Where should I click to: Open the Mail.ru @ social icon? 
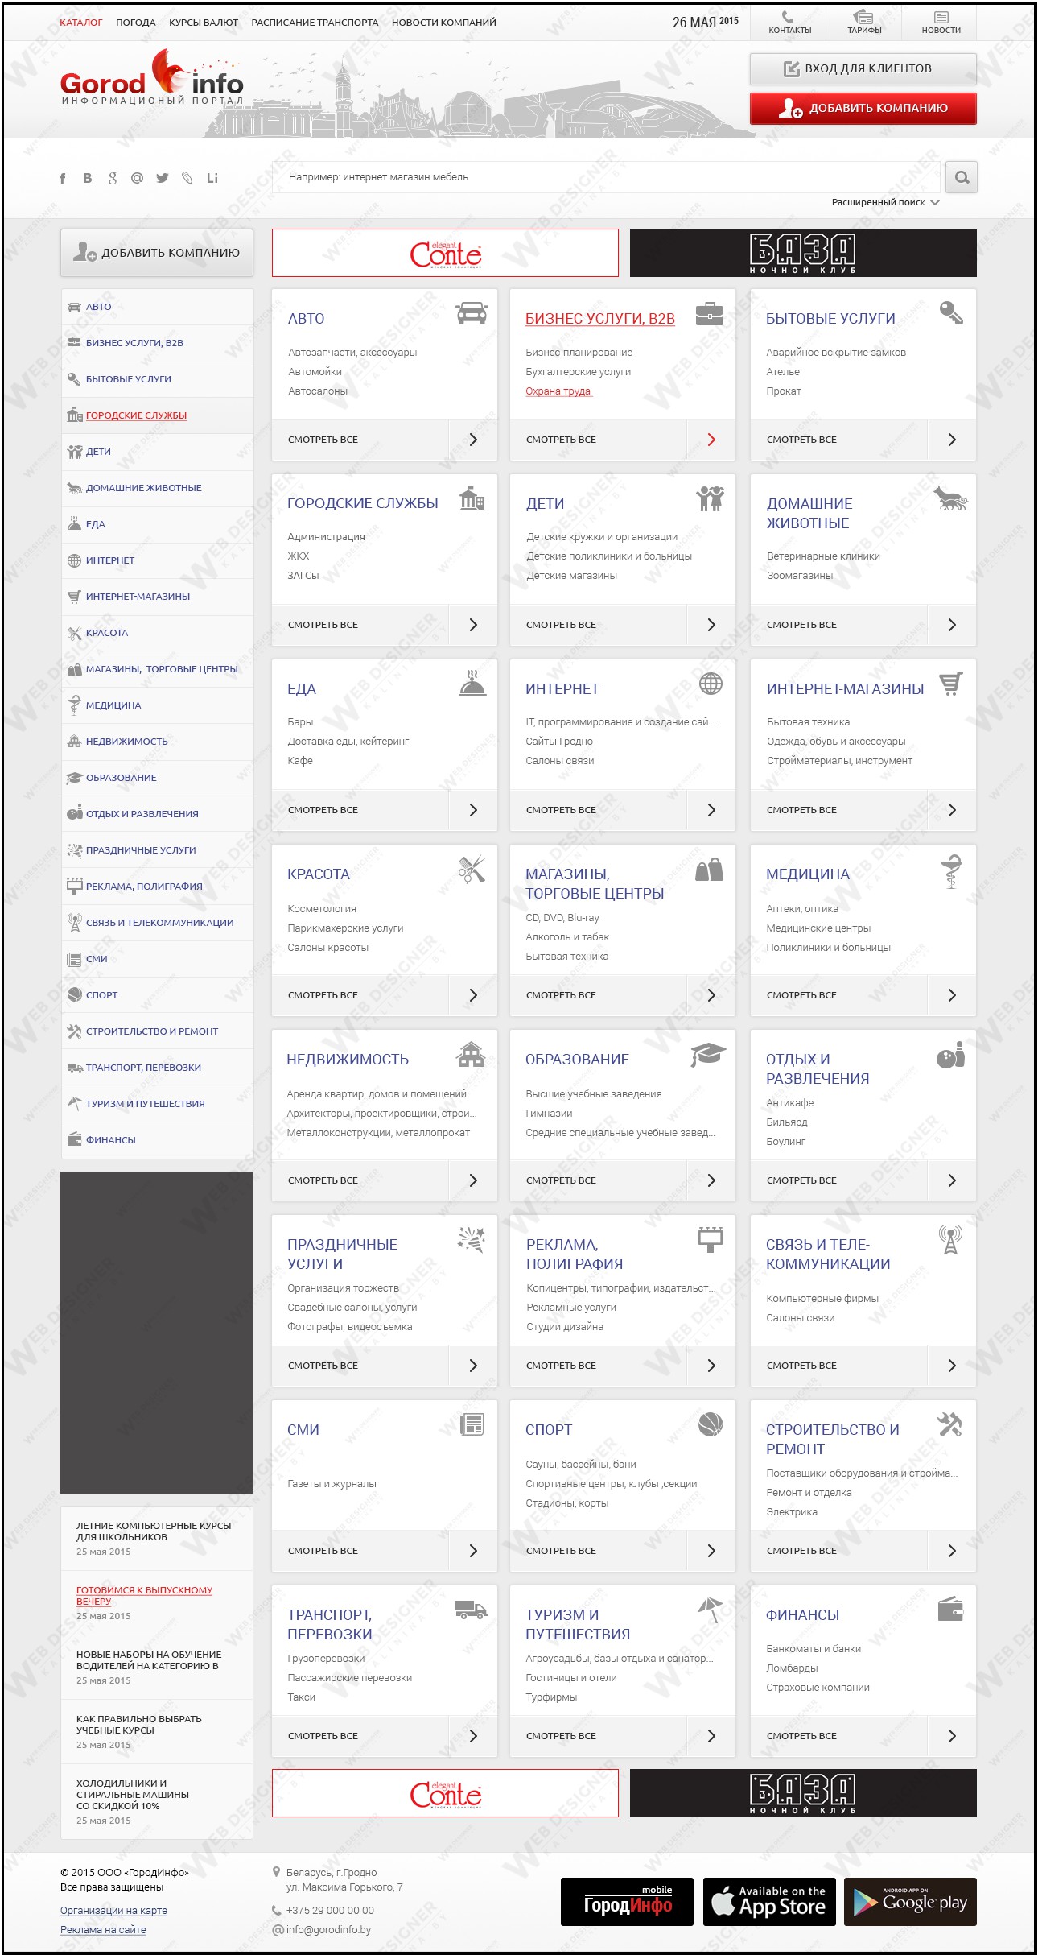pos(137,178)
